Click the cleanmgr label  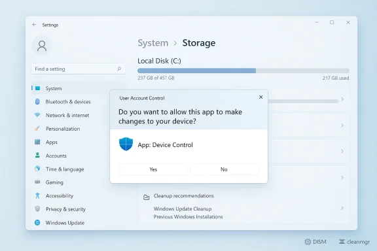pos(358,242)
